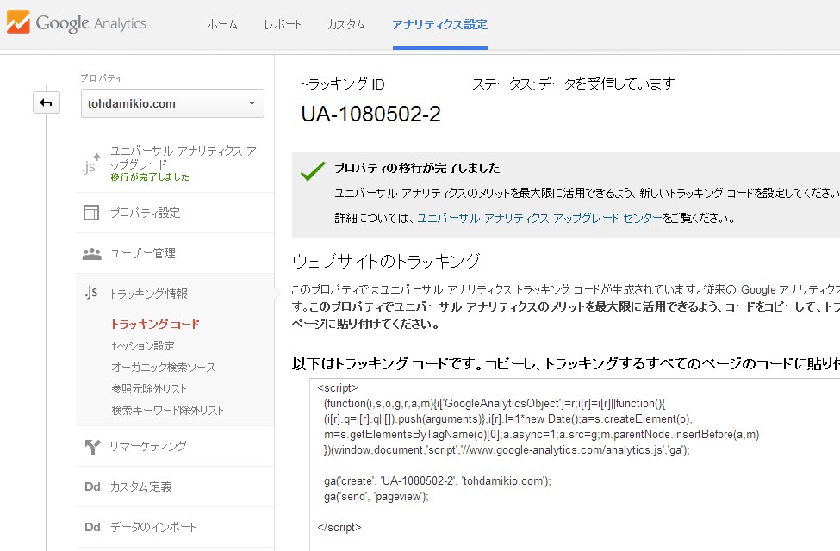Click the back arrow in the sidebar
840x551 pixels.
(x=45, y=102)
